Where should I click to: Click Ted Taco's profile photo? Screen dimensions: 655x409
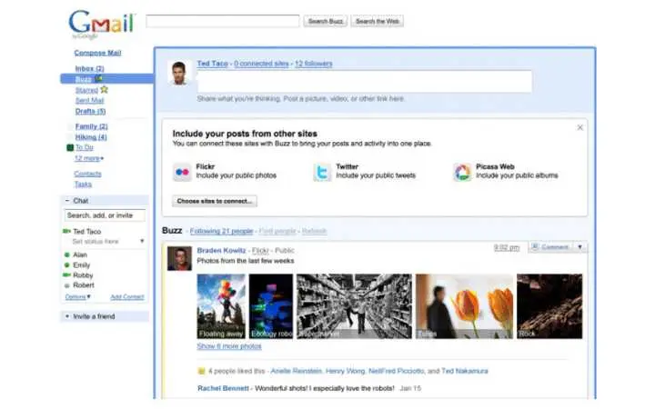click(x=179, y=73)
